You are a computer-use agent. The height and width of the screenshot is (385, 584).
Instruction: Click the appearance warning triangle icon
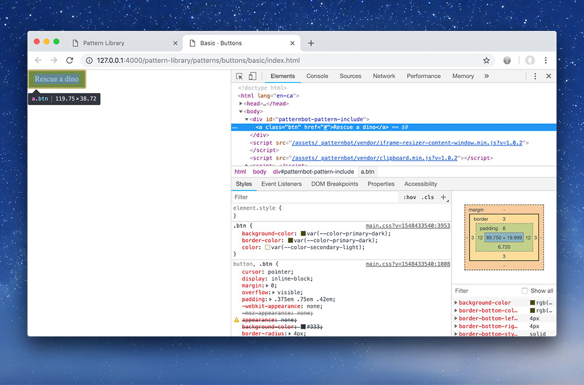[237, 320]
